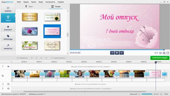Enter fullscreen preview mode

coord(168,53)
